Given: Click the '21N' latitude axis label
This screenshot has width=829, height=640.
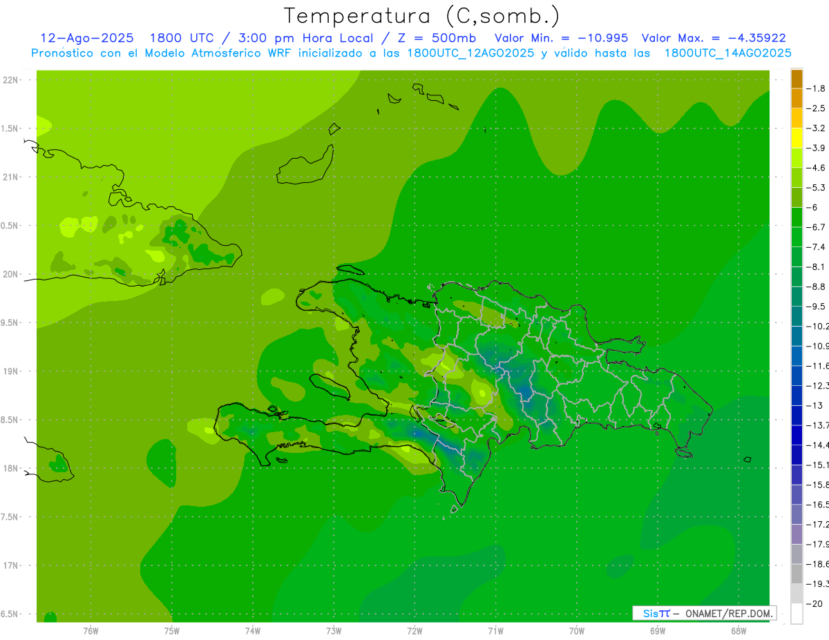Looking at the screenshot, I should click(x=10, y=177).
